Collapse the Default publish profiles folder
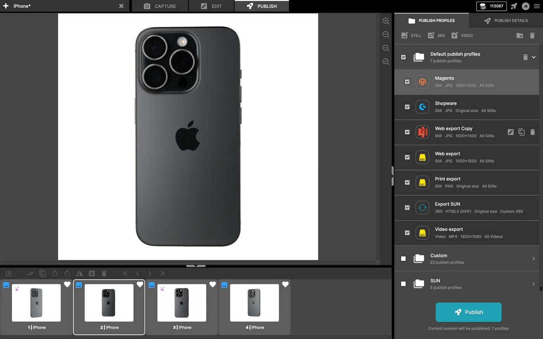 pyautogui.click(x=534, y=57)
